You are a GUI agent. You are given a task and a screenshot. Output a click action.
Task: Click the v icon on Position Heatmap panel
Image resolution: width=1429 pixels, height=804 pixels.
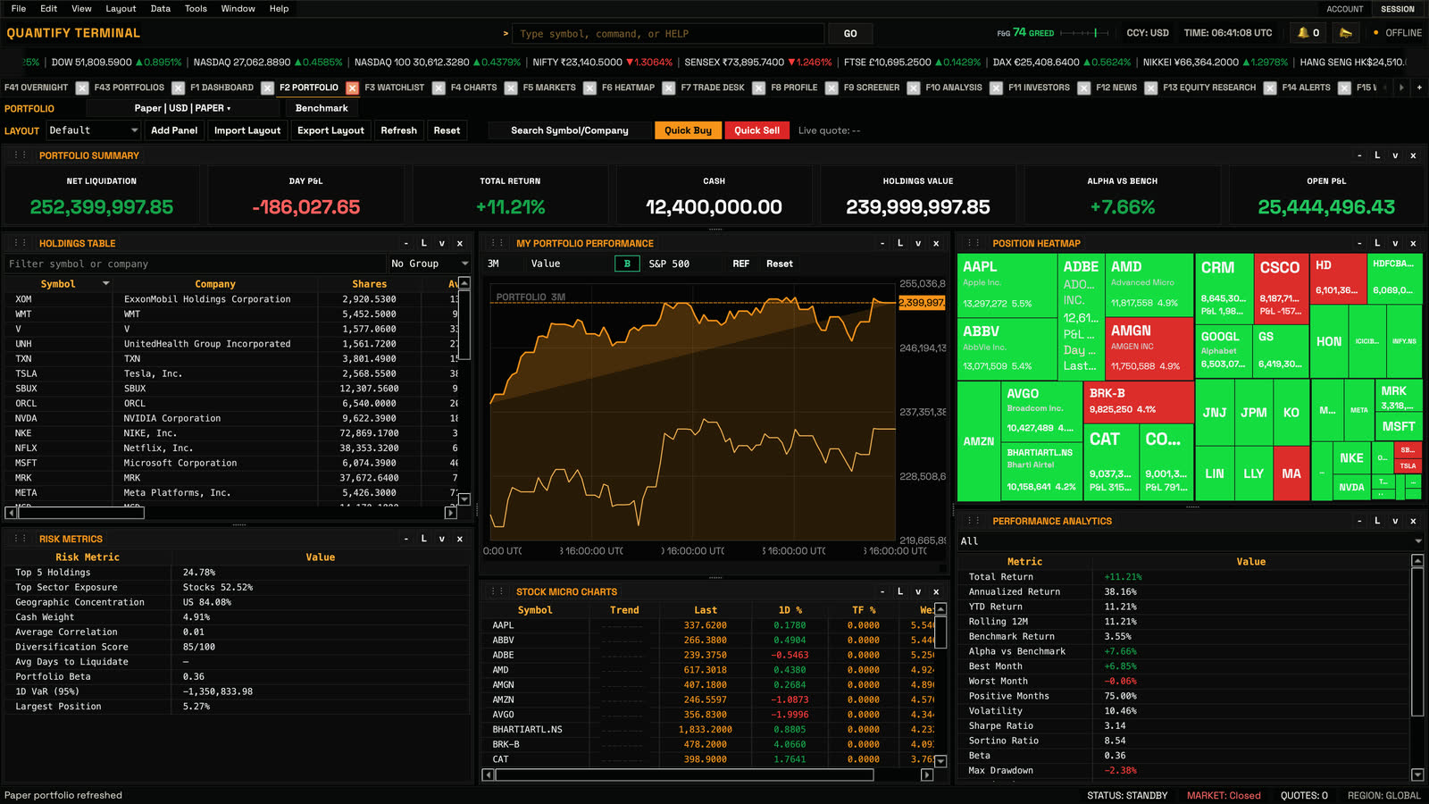point(1395,243)
